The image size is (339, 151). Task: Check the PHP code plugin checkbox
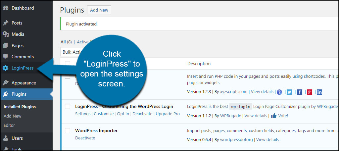tap(68, 76)
